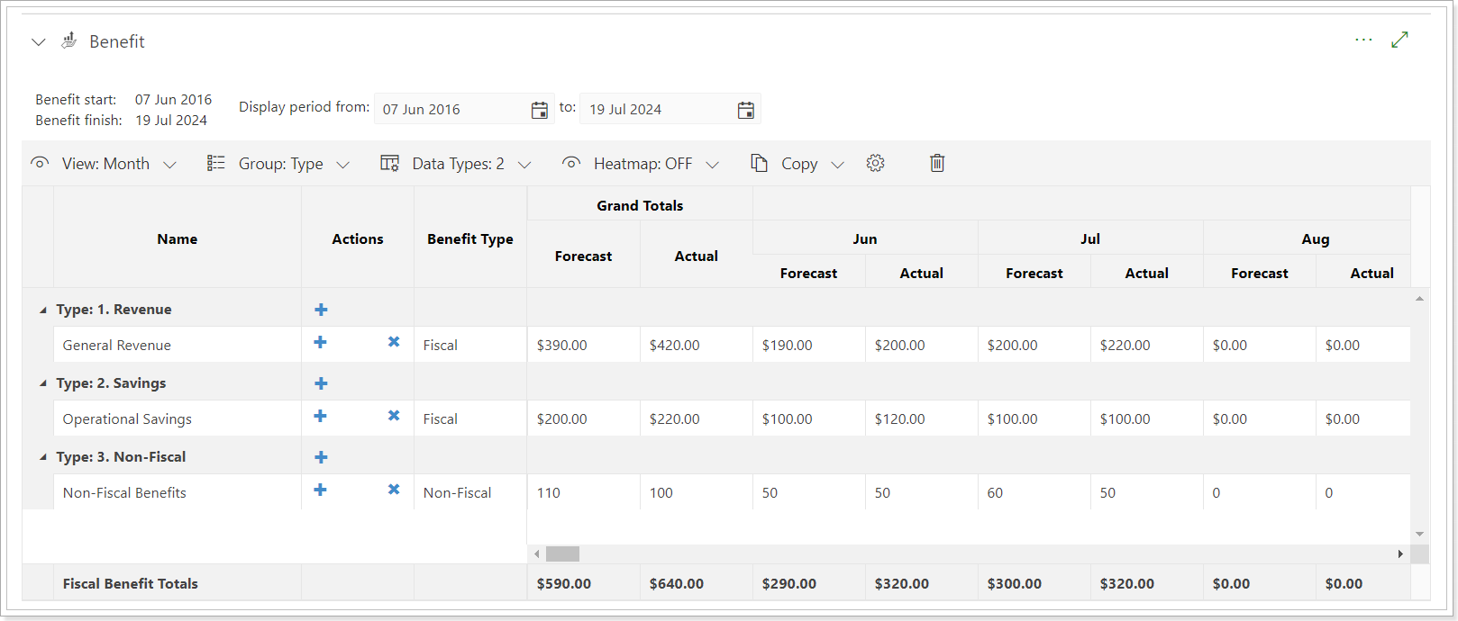
Task: Open the Copy dropdown
Action: point(797,164)
